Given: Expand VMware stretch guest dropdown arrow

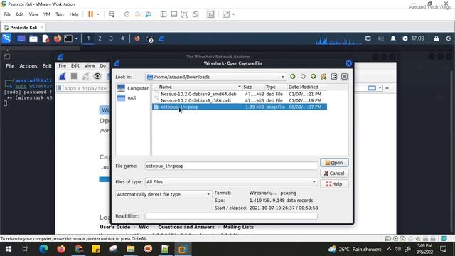Looking at the screenshot, I should 233,14.
